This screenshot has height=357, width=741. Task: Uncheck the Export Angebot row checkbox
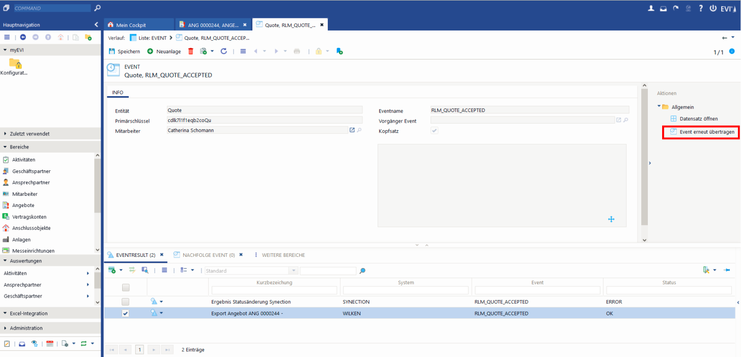(x=126, y=314)
